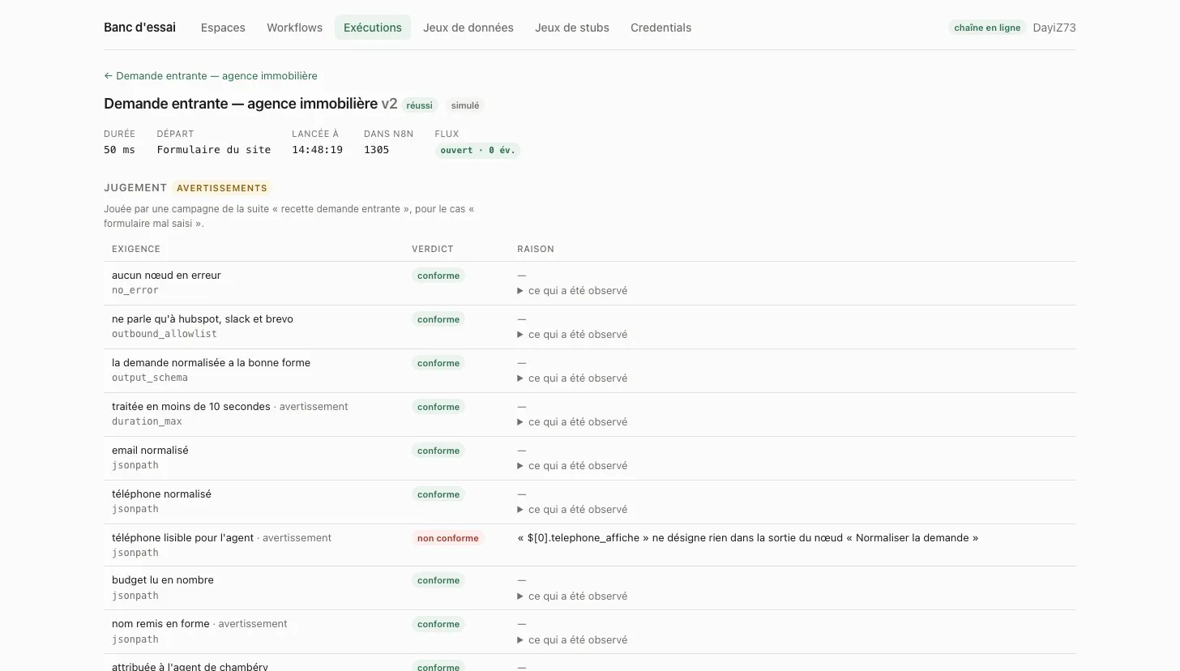Click the ouvert · 0 év. flux badge
Viewport: 1180px width, 671px height.
[x=477, y=151]
